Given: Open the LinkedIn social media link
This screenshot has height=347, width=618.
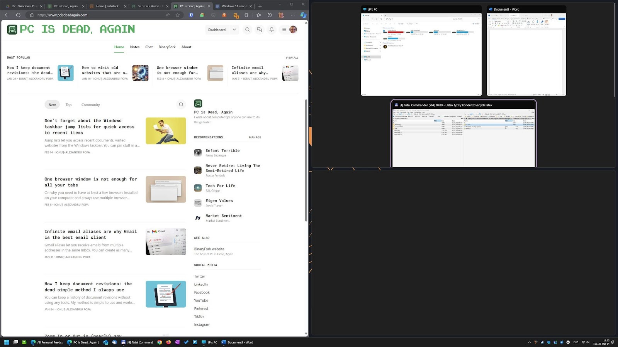Looking at the screenshot, I should pos(201,285).
